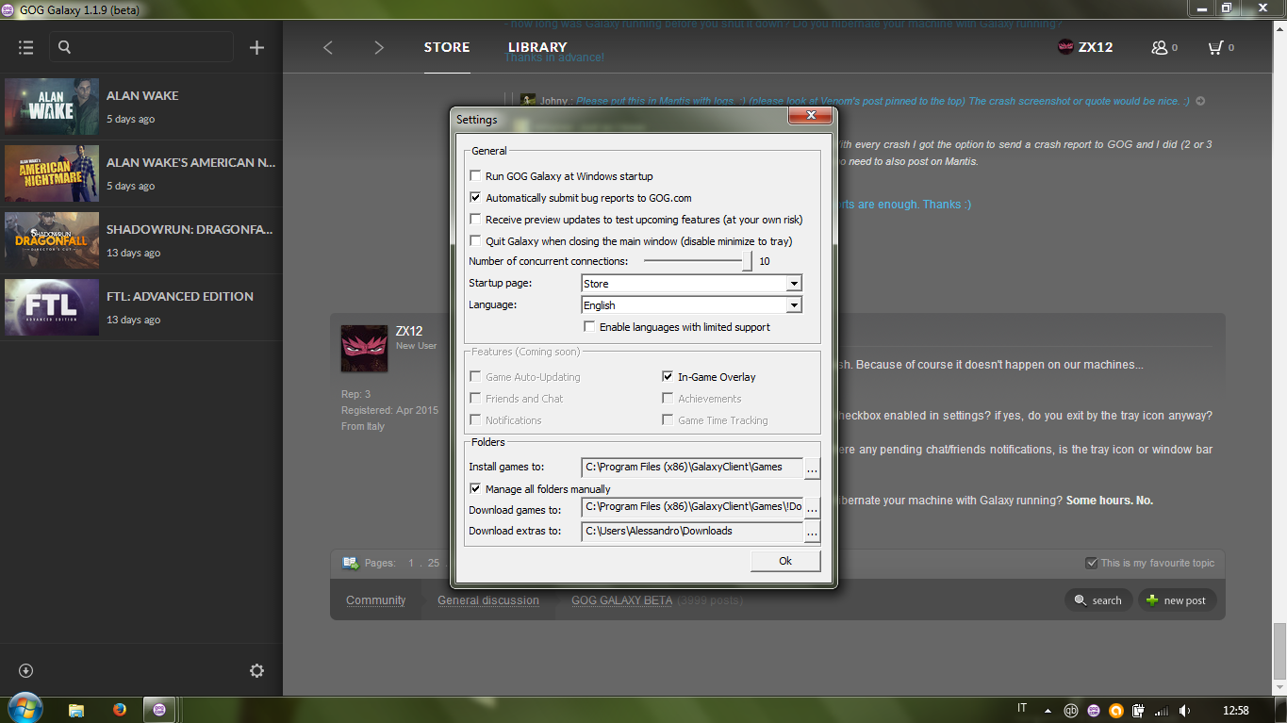The height and width of the screenshot is (723, 1287).
Task: Open the General discussion breadcrumb link
Action: coord(488,600)
